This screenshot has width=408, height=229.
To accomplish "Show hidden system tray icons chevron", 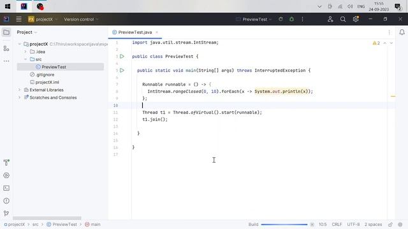I will 319,6.
